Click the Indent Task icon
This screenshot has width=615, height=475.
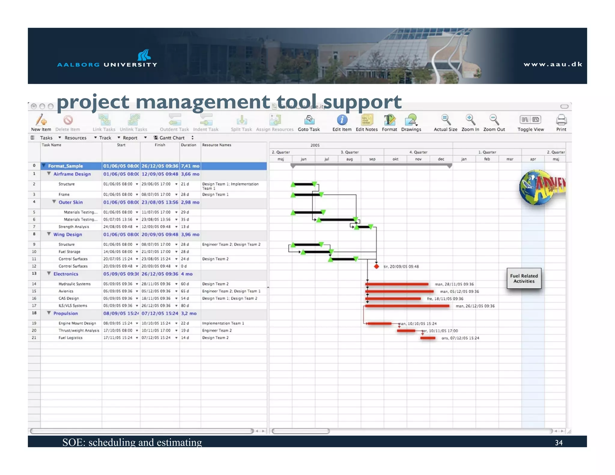click(x=206, y=120)
